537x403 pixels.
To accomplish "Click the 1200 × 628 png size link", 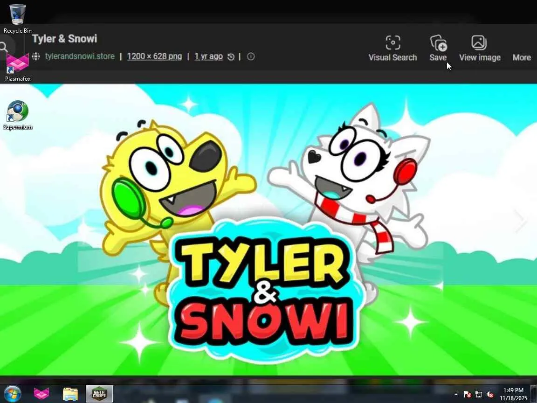I will [x=154, y=56].
